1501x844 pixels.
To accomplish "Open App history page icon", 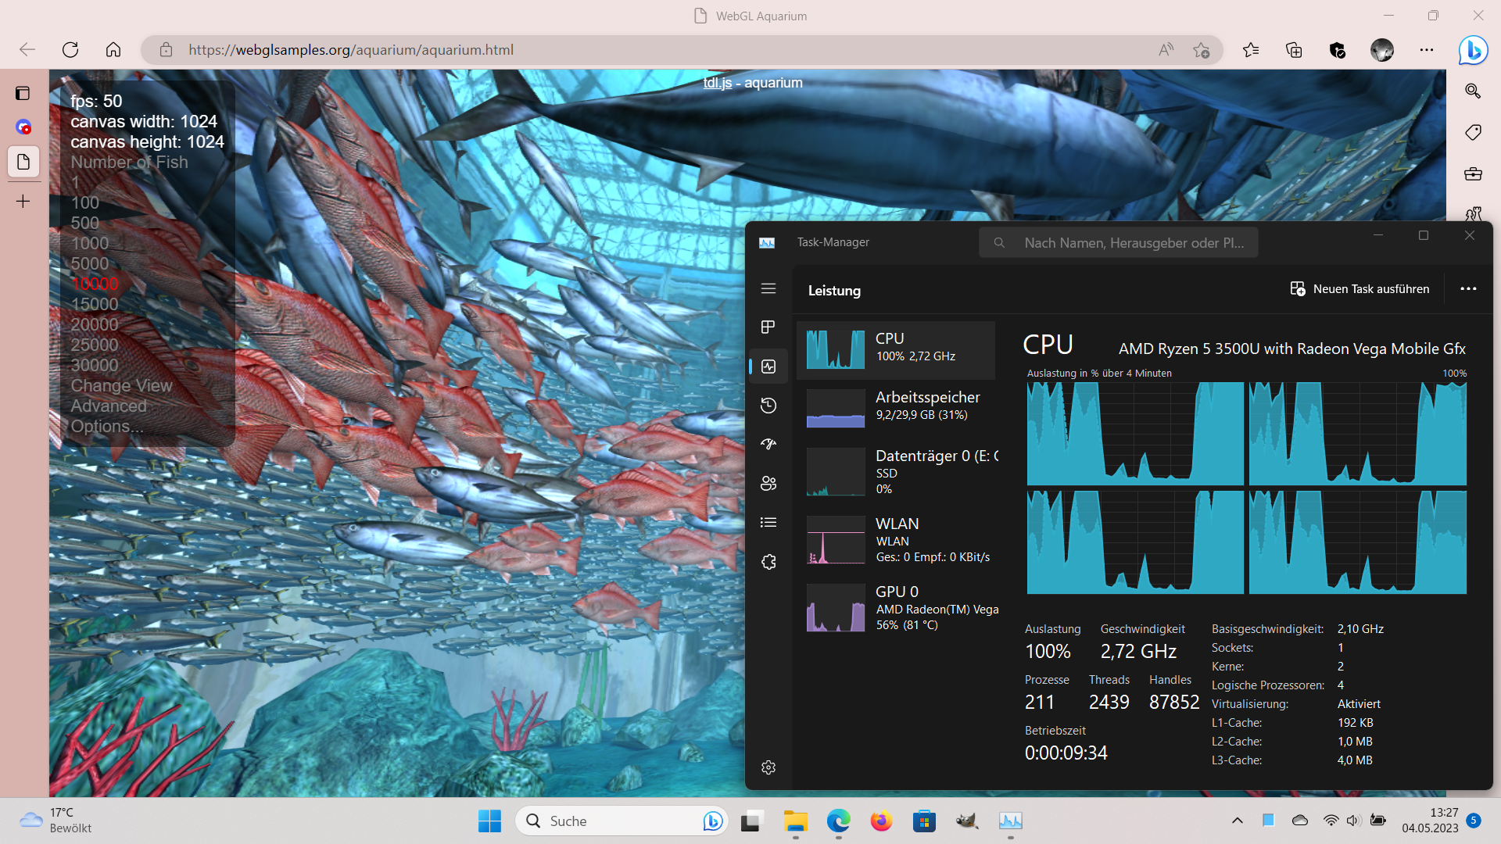I will [768, 405].
